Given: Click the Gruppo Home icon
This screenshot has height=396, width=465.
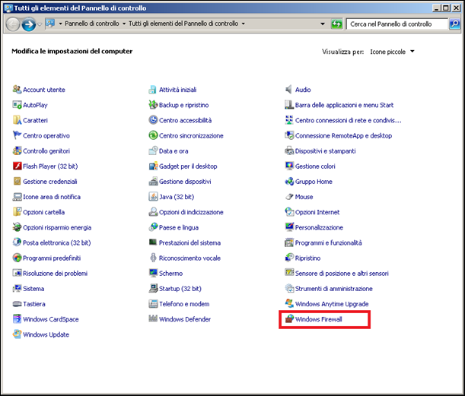Looking at the screenshot, I should 289,181.
